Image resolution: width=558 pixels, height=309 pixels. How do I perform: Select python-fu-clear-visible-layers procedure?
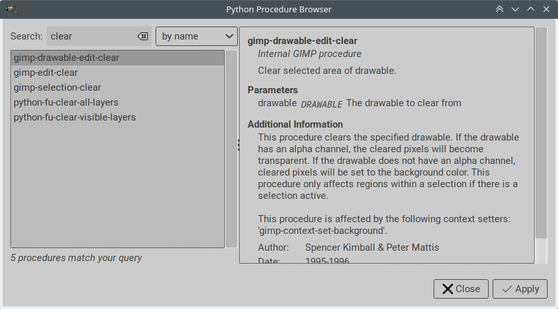click(x=75, y=117)
